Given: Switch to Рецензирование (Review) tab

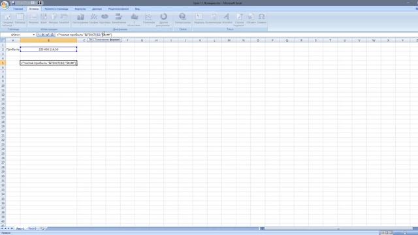Looking at the screenshot, I should pyautogui.click(x=118, y=8).
